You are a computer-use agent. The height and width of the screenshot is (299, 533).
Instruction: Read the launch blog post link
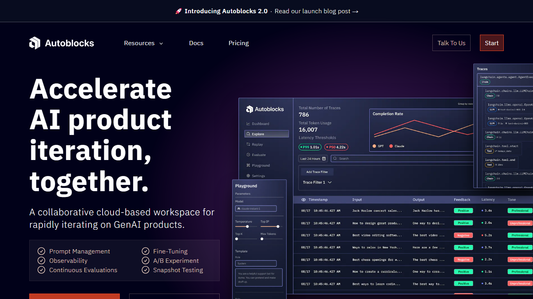point(316,11)
